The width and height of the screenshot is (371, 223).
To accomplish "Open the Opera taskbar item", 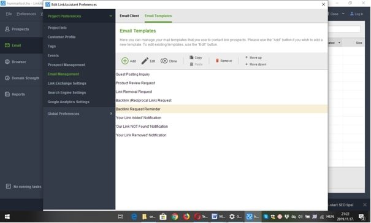I will 201,217.
